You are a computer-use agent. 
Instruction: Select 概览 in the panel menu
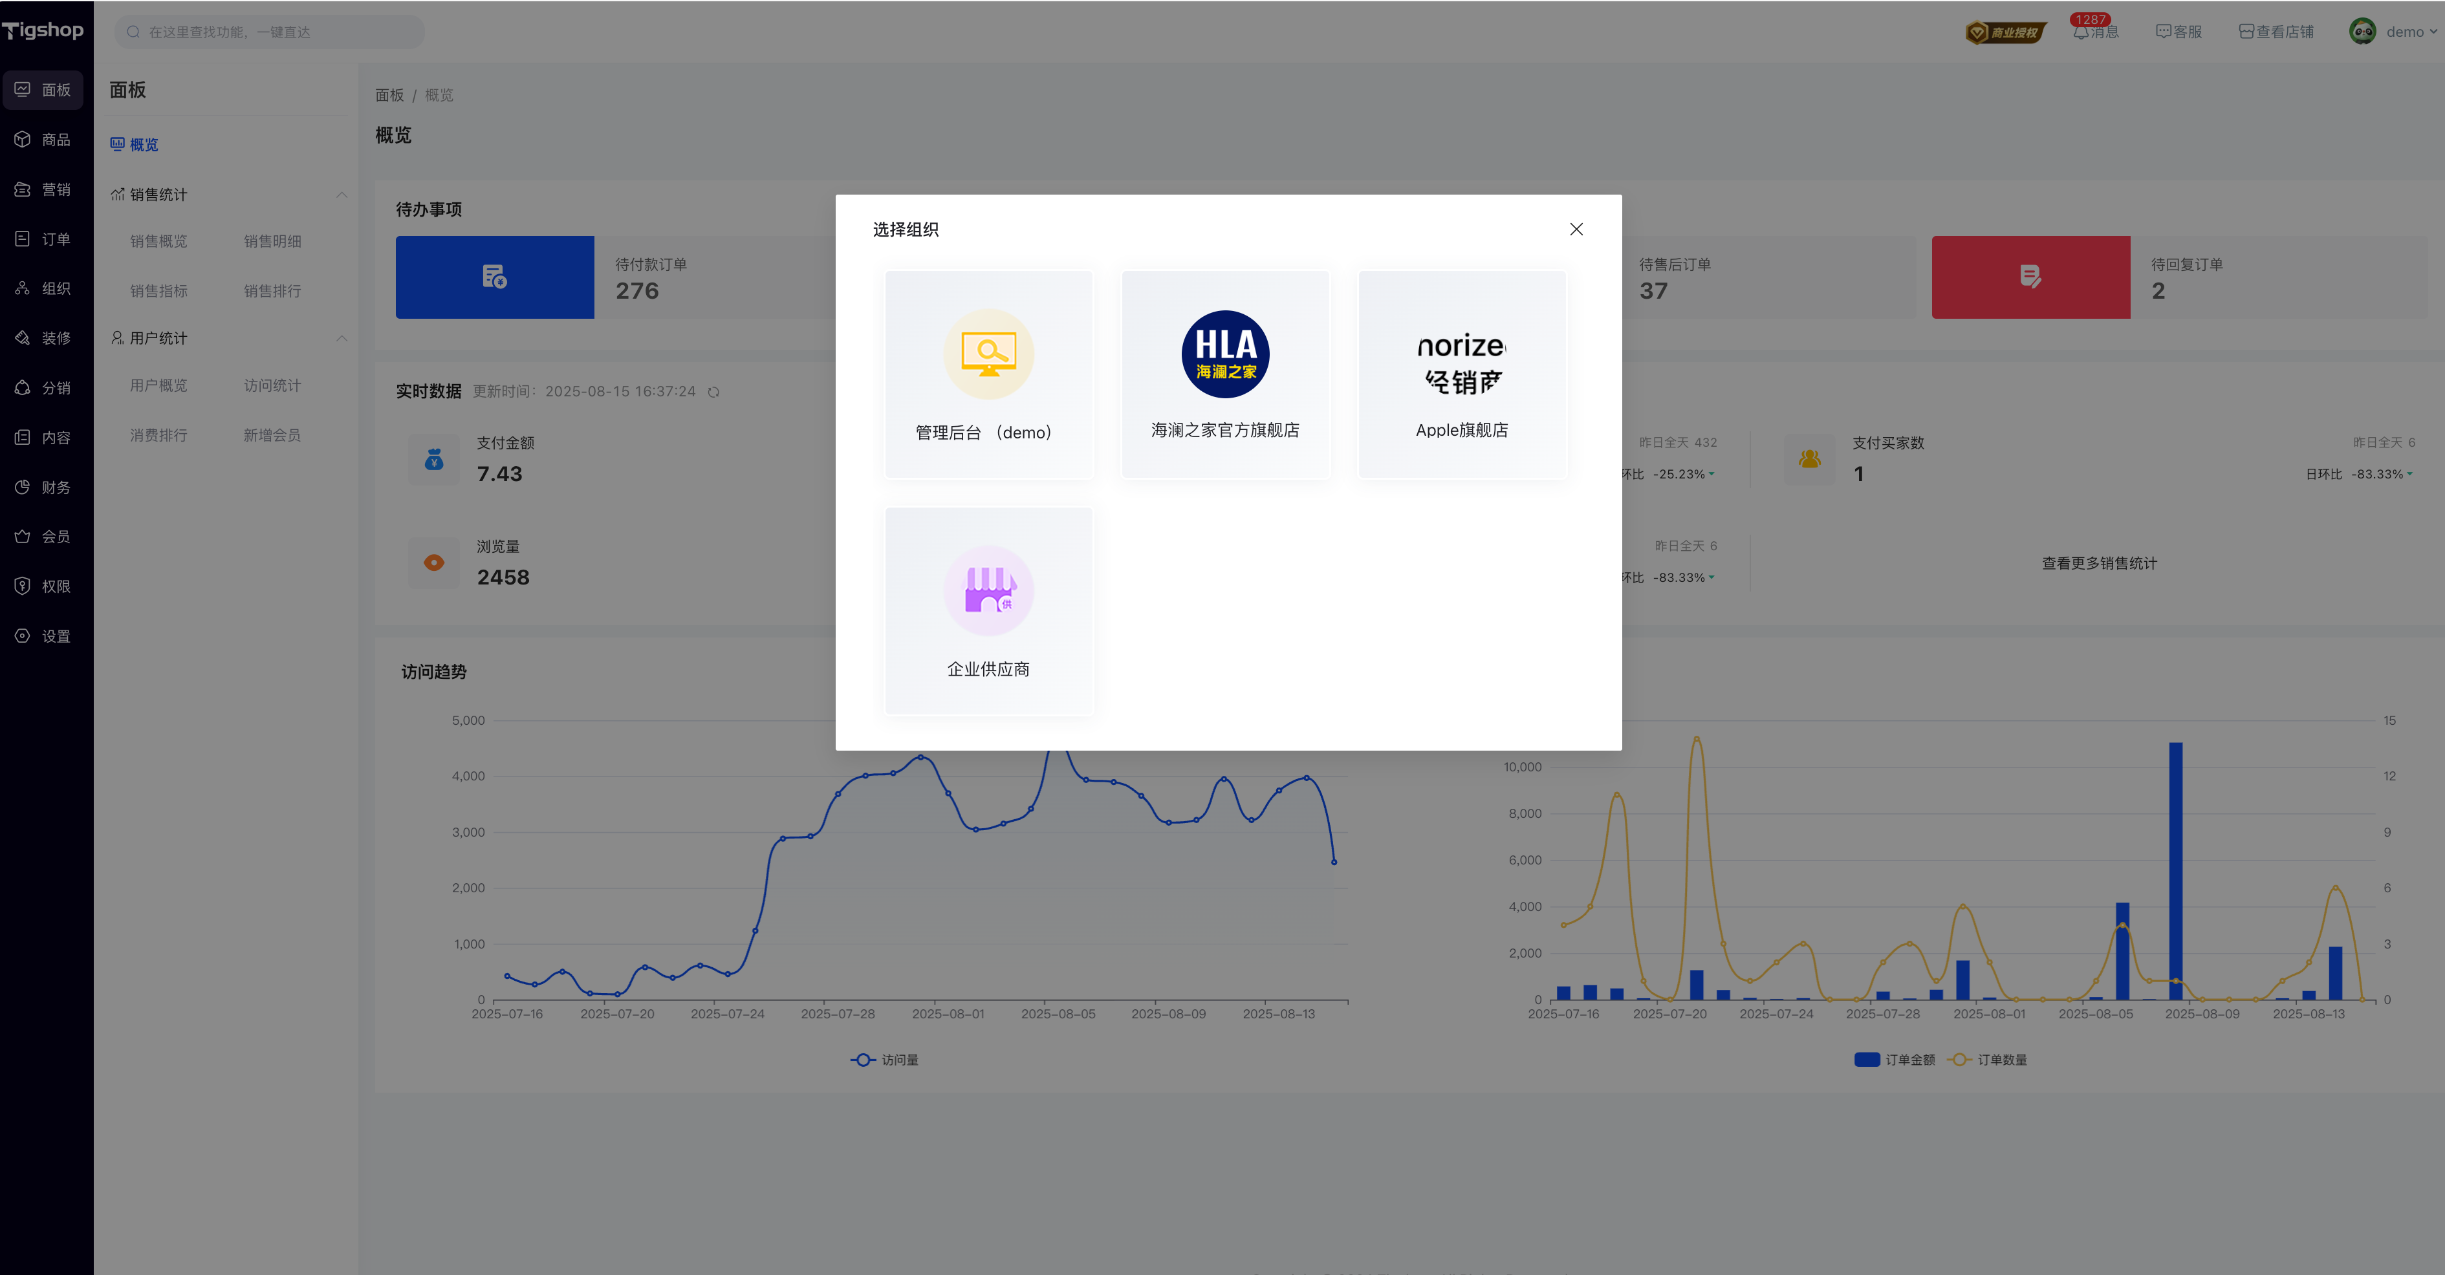(x=135, y=144)
